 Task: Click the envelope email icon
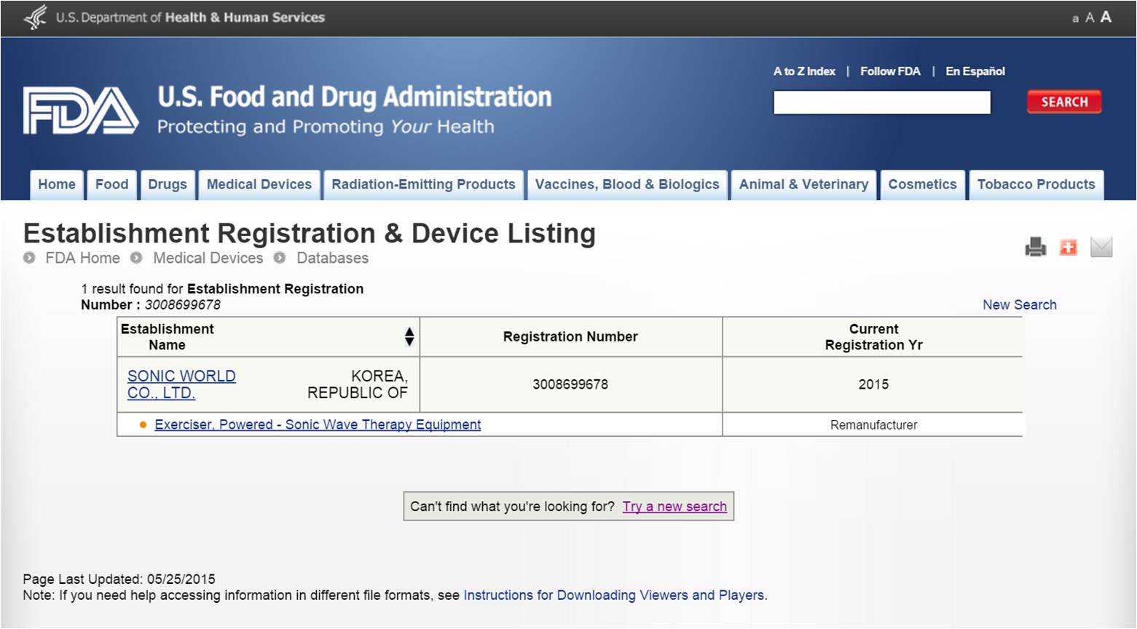[x=1101, y=248]
